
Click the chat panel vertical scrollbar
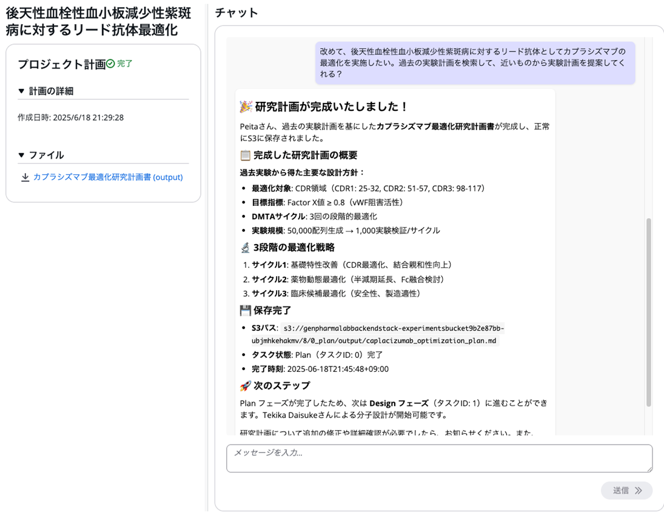(648, 312)
